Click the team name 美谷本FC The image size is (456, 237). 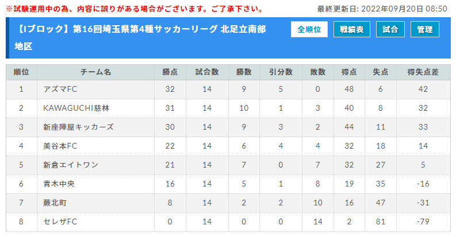[60, 146]
